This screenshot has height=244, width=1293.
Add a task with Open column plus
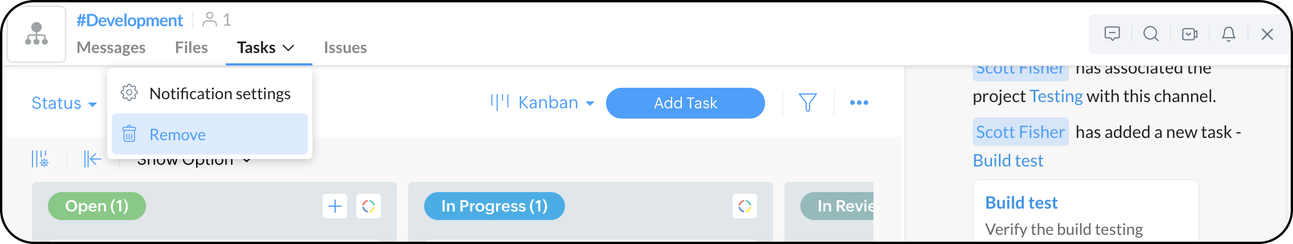pyautogui.click(x=335, y=206)
